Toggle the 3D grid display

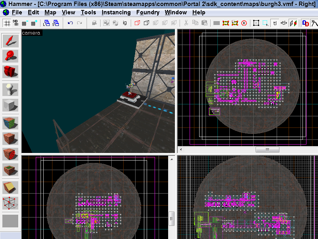pyautogui.click(x=16, y=23)
